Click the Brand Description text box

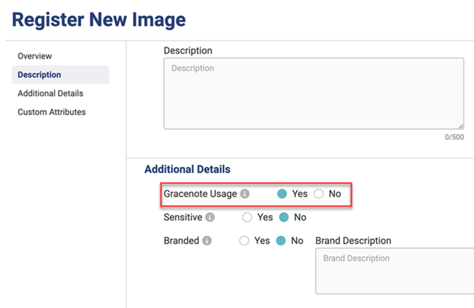(394, 270)
